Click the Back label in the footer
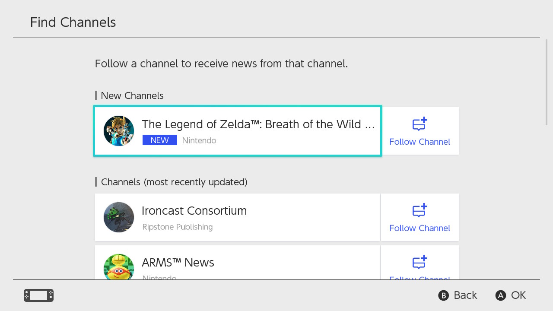This screenshot has width=553, height=311. 465,295
